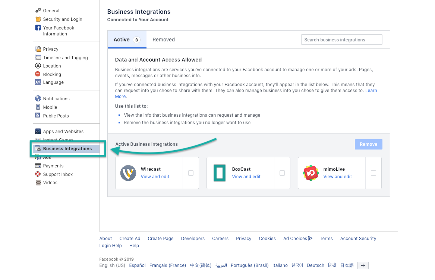Switch to the Removed tab
Screen dimensions: 435x280
pyautogui.click(x=164, y=40)
